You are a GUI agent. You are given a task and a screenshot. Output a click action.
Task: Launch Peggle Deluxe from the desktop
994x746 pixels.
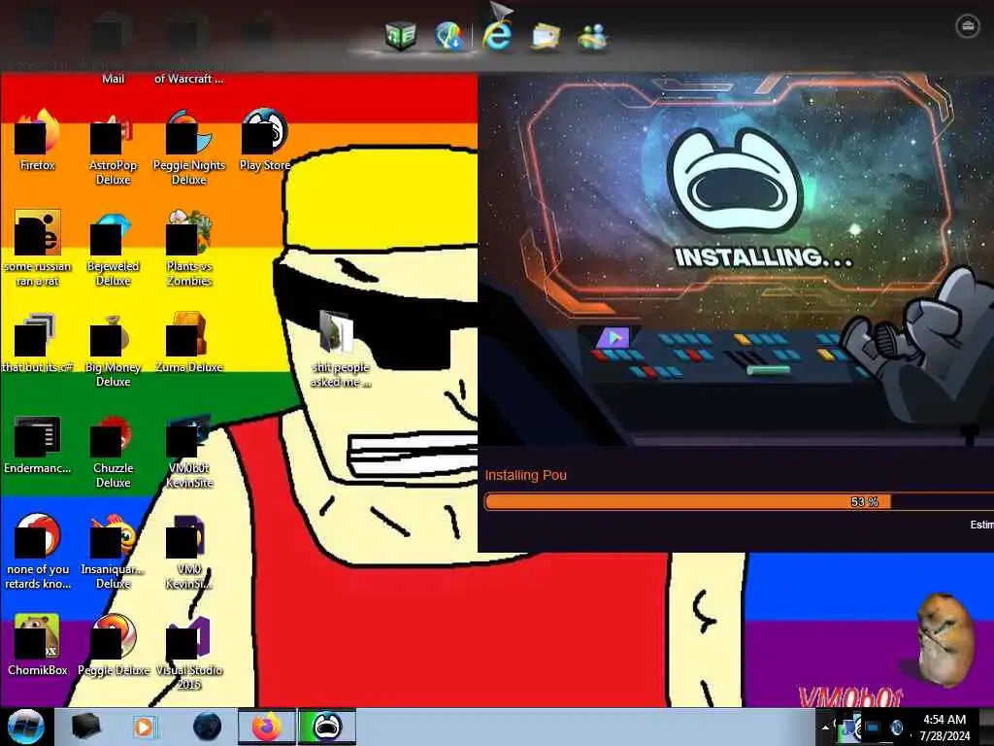click(113, 645)
